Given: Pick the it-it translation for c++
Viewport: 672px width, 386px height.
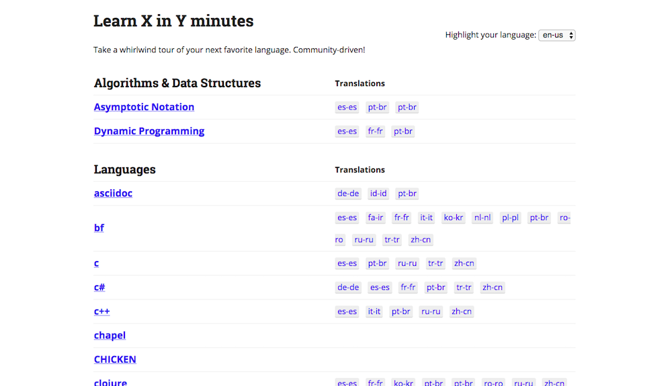Looking at the screenshot, I should tap(374, 311).
